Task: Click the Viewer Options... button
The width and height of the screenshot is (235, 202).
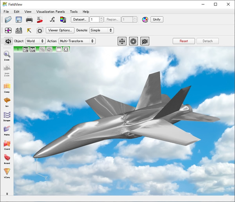Action: (x=60, y=30)
